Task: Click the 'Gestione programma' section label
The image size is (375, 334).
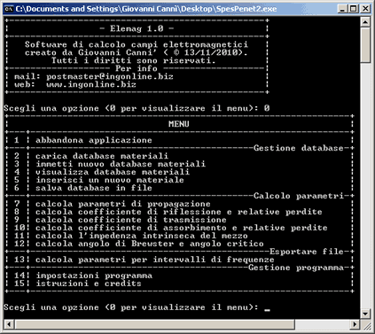Action: 296,268
